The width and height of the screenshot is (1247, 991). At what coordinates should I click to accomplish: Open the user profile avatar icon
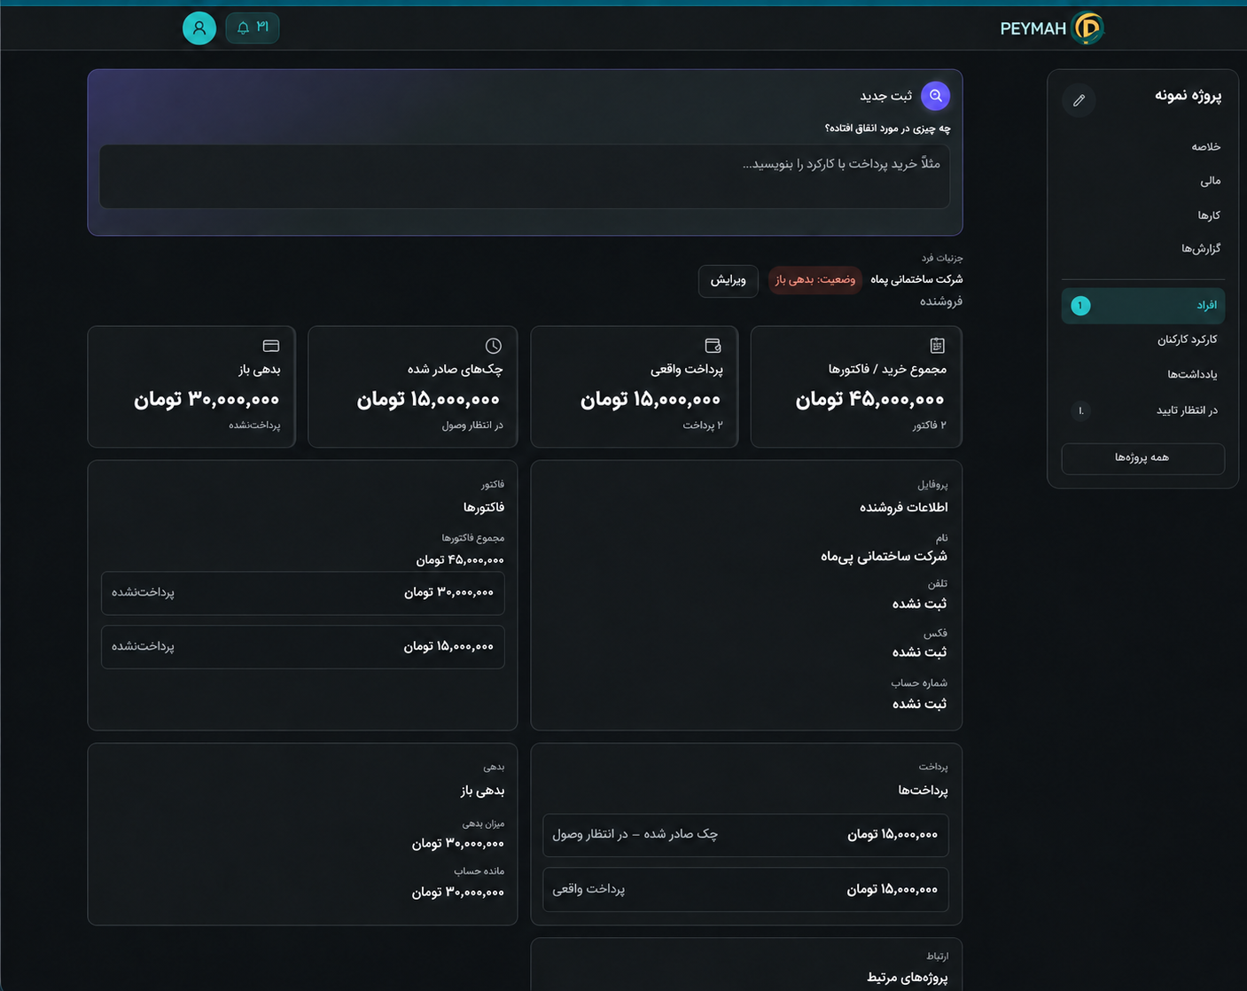[x=199, y=27]
